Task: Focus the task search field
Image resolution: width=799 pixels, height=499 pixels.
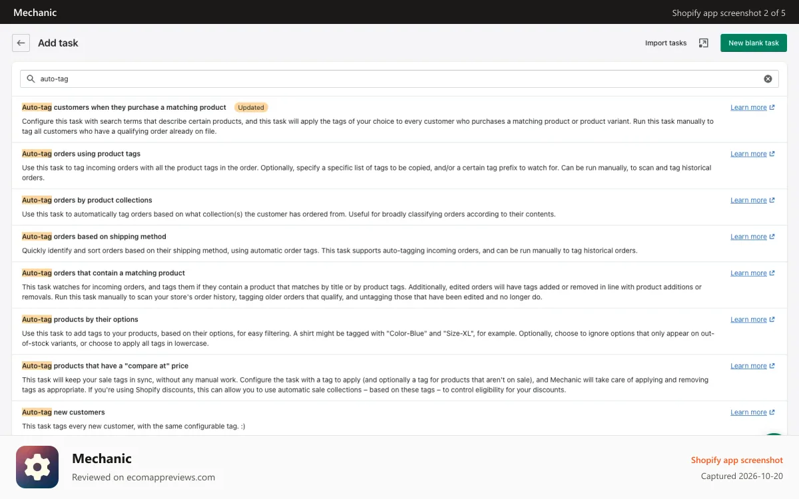Action: (400, 79)
